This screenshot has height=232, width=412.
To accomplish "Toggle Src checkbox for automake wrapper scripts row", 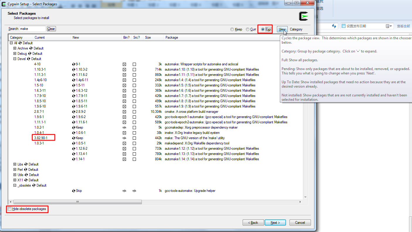I will (x=134, y=64).
